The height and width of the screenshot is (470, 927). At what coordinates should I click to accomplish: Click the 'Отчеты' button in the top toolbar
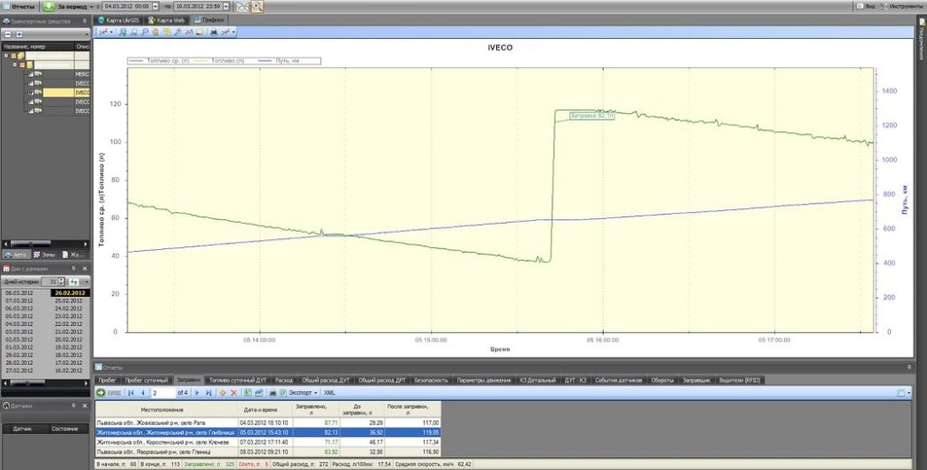click(20, 6)
